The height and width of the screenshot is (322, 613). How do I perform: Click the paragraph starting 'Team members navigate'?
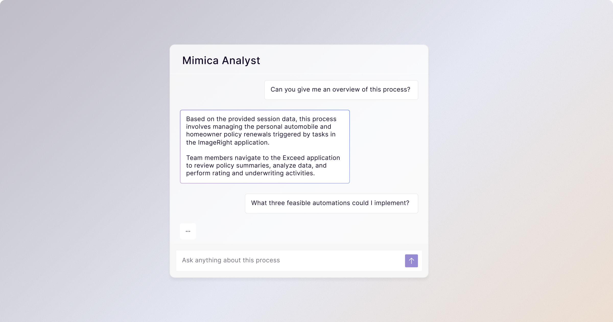click(263, 165)
